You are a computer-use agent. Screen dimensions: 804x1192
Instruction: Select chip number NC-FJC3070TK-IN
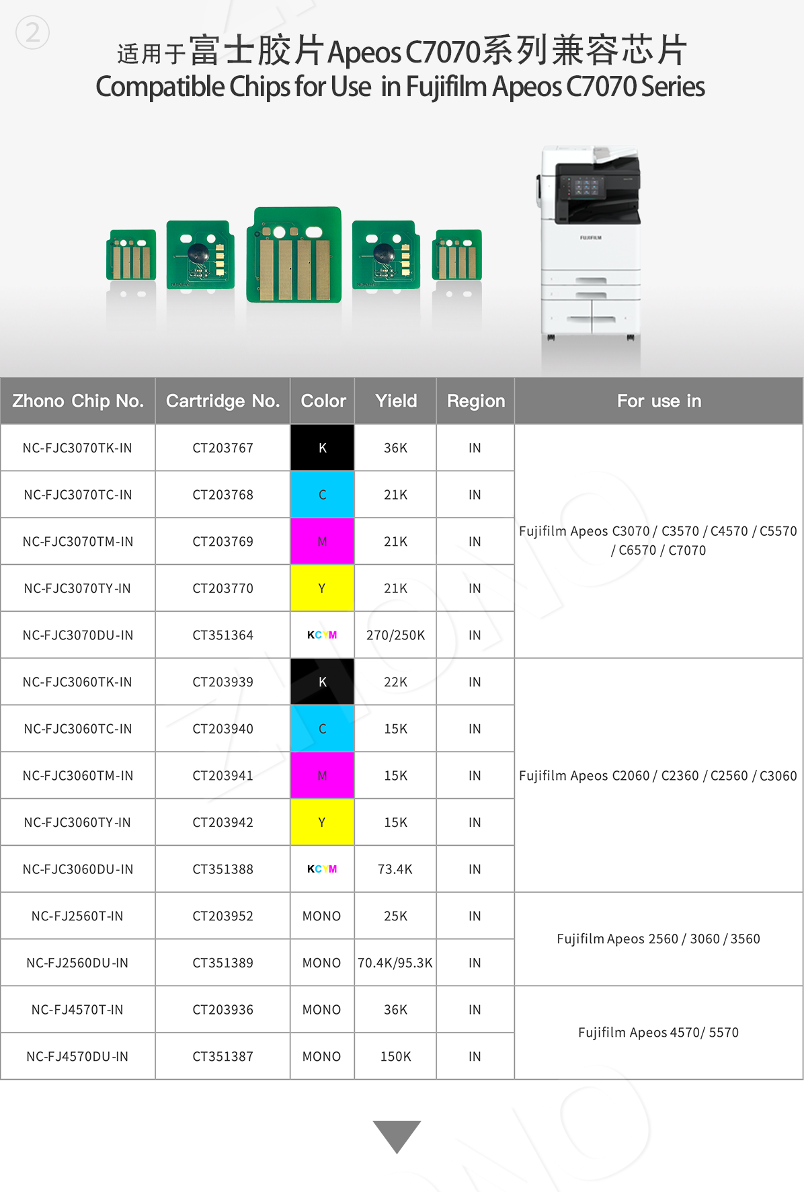(77, 448)
